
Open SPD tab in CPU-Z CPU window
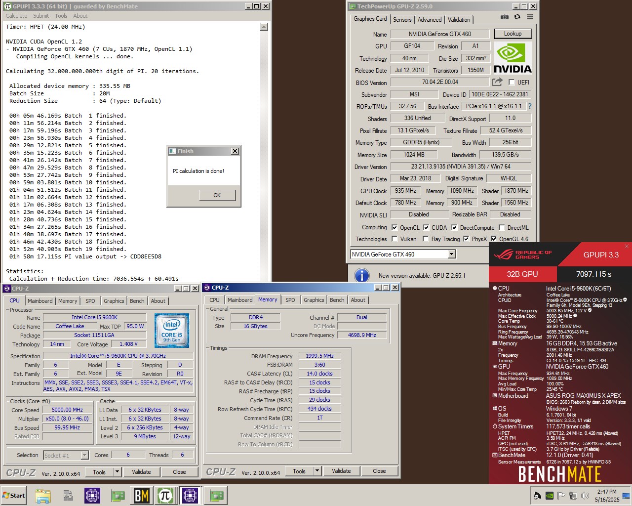[90, 300]
